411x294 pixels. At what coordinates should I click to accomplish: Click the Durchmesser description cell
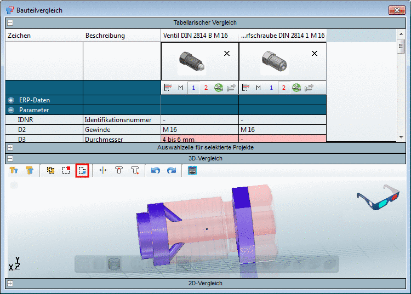point(122,139)
